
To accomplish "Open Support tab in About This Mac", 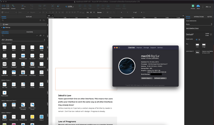I will coord(153,48).
